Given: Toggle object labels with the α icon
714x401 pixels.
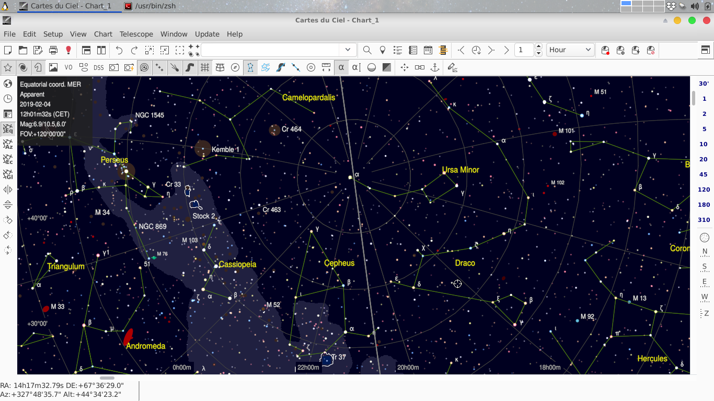Looking at the screenshot, I should click(341, 67).
